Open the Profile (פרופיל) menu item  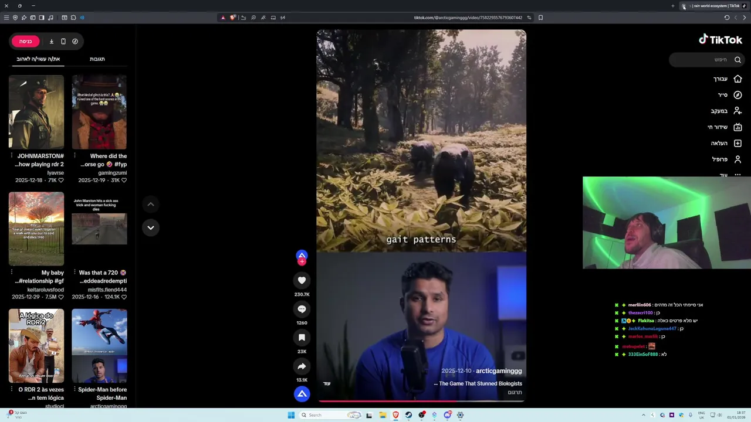(x=727, y=159)
